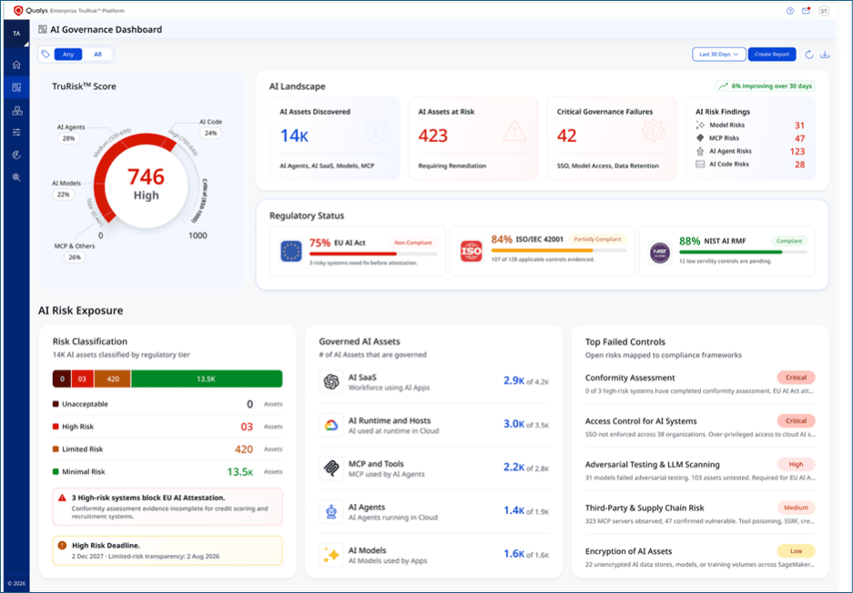Click the ISO logo icon
This screenshot has width=853, height=593.
tap(472, 251)
